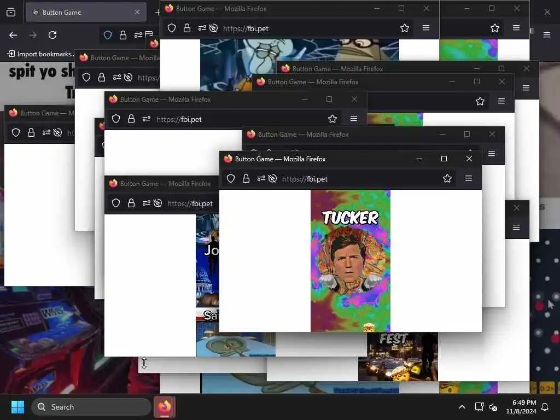Click the permissions icon in the top Squidward window
The height and width of the screenshot is (420, 560).
[202, 28]
